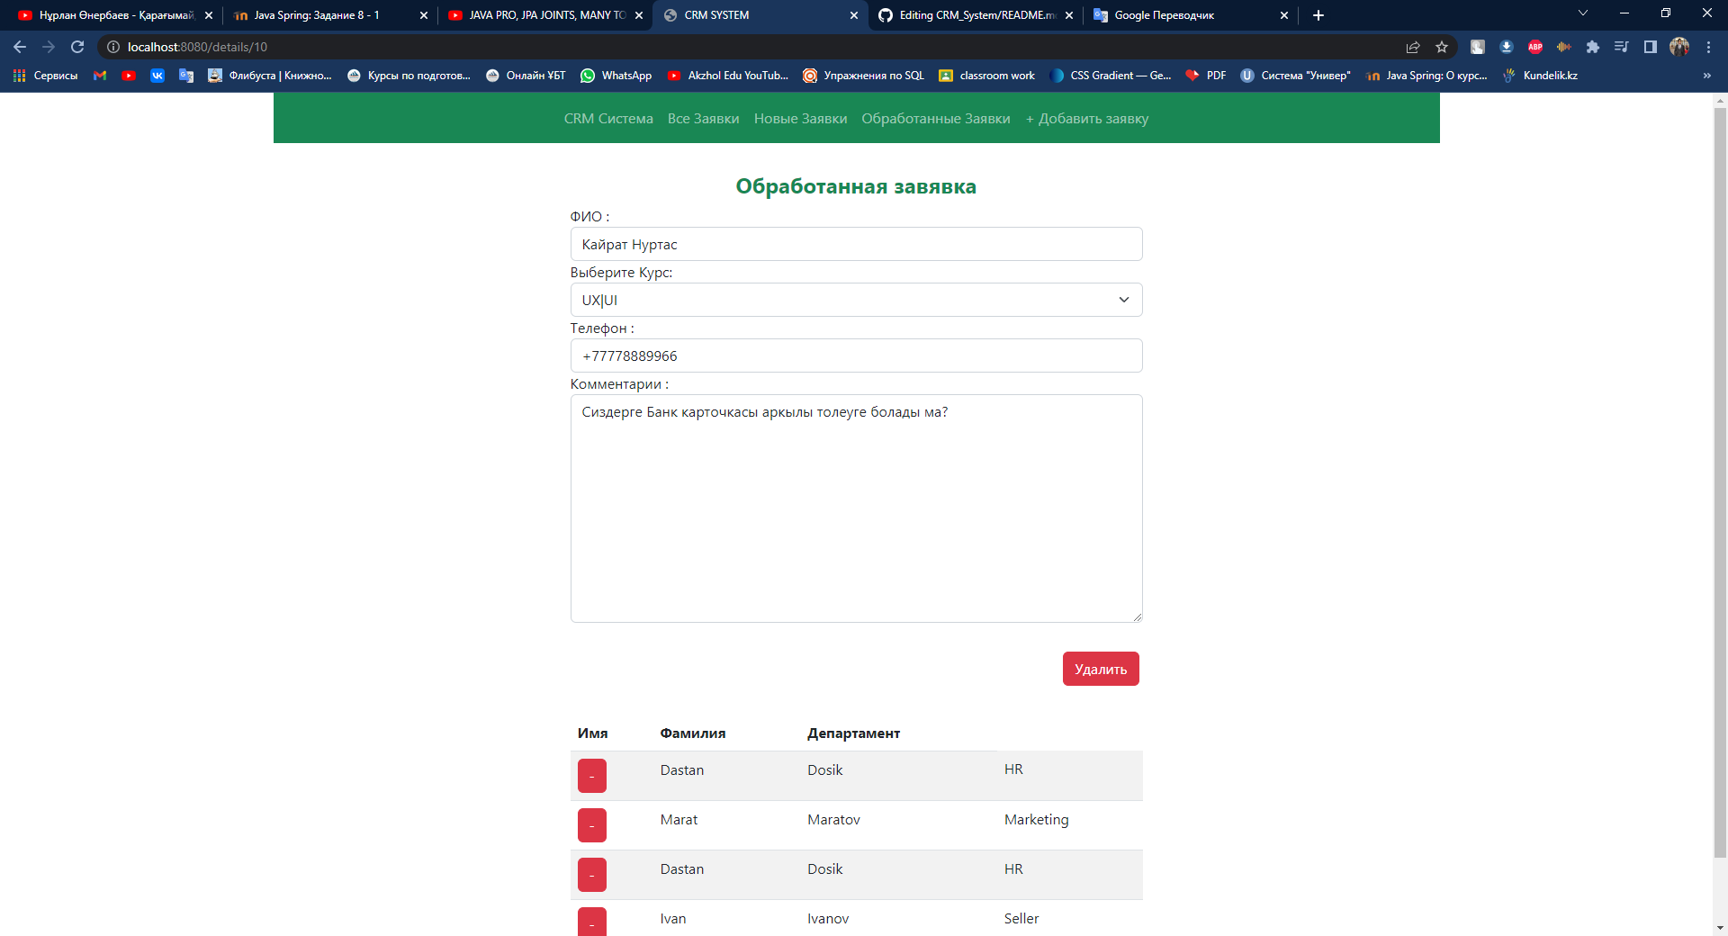This screenshot has width=1728, height=936.
Task: Open VK bookmark icon
Action: [x=157, y=76]
